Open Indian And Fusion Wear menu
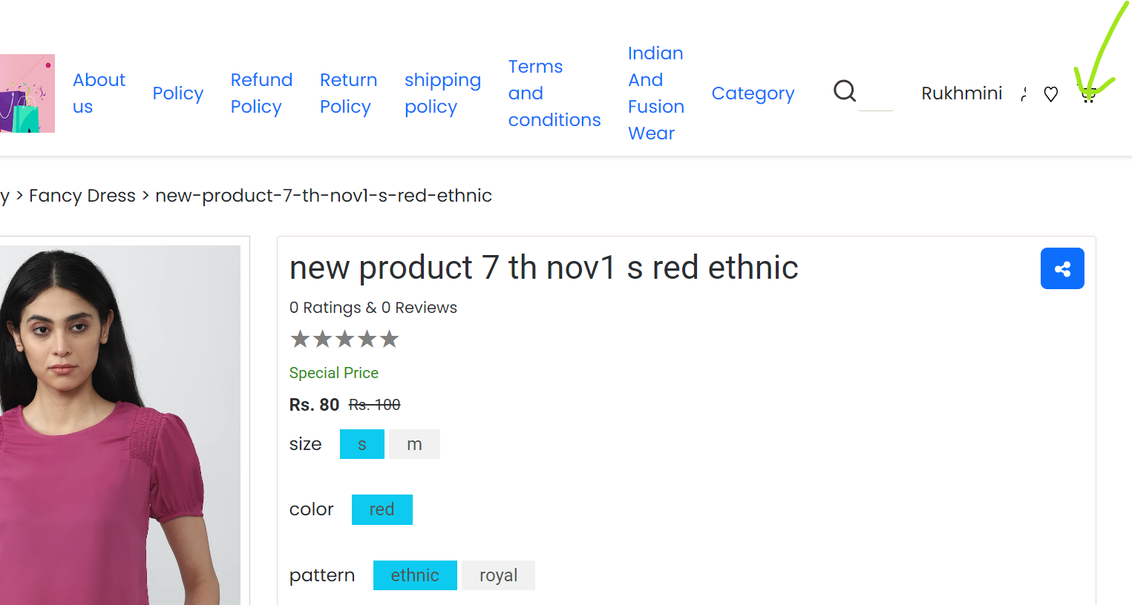Image resolution: width=1132 pixels, height=605 pixels. point(656,93)
